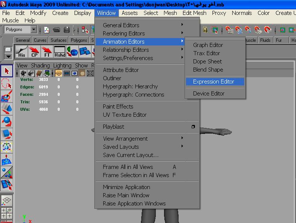Choose the Paint Selection tool
This screenshot has height=223, width=296.
tap(7, 96)
